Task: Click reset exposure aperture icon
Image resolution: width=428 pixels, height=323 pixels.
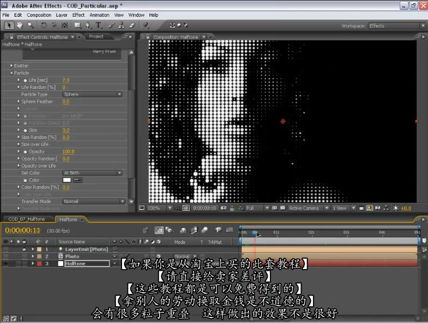Action: [396, 208]
